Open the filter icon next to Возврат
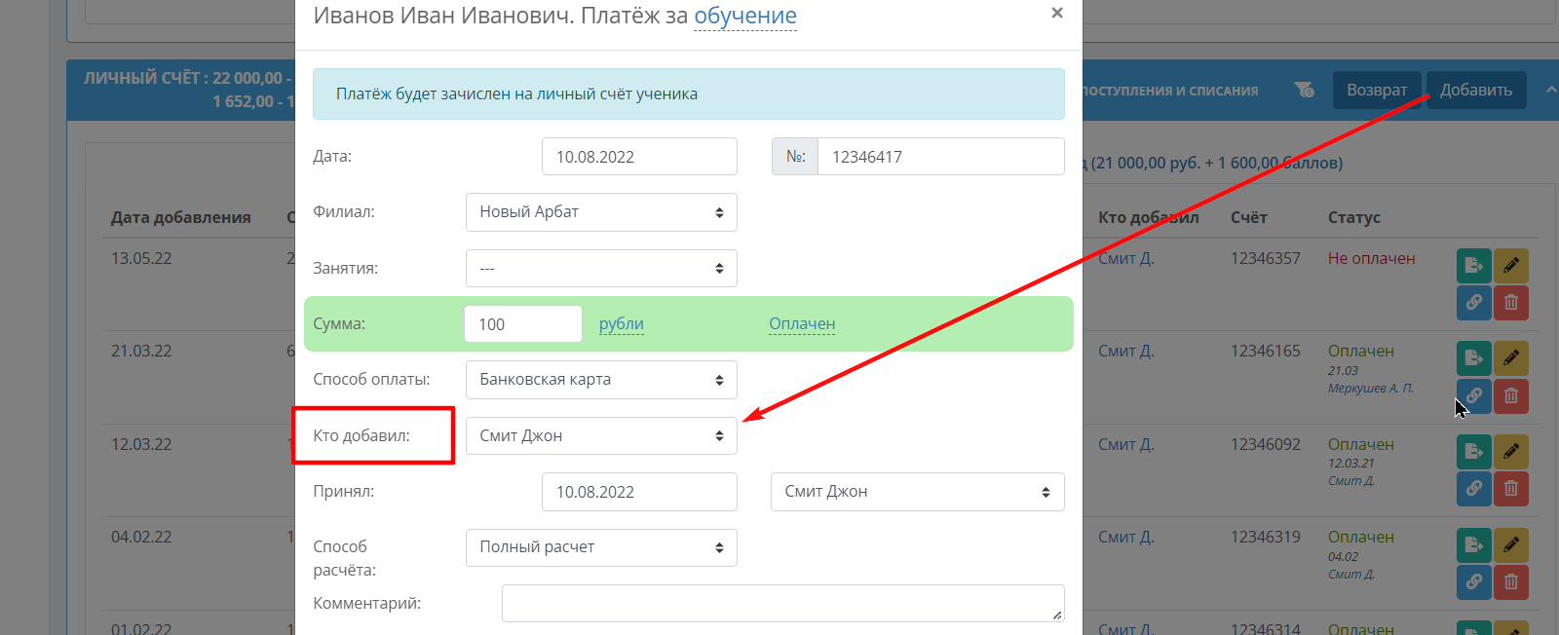This screenshot has height=635, width=1559. [x=1304, y=90]
